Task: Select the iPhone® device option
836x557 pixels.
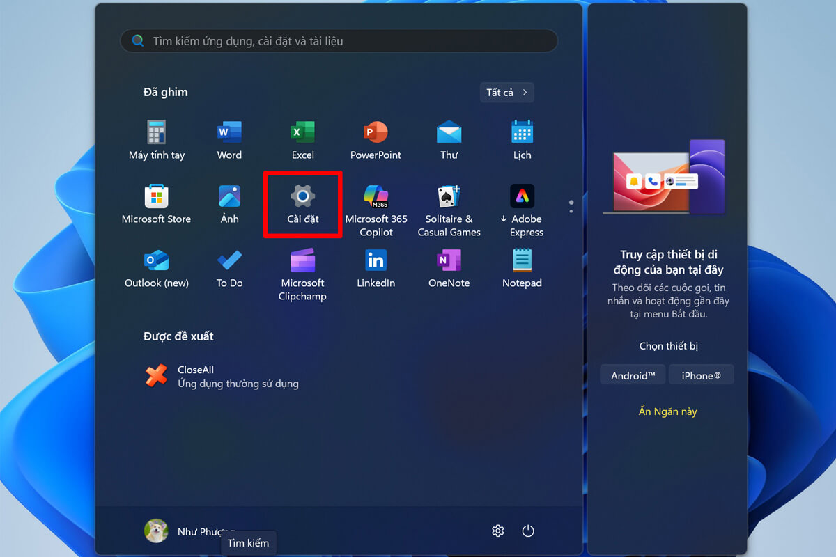Action: click(701, 375)
